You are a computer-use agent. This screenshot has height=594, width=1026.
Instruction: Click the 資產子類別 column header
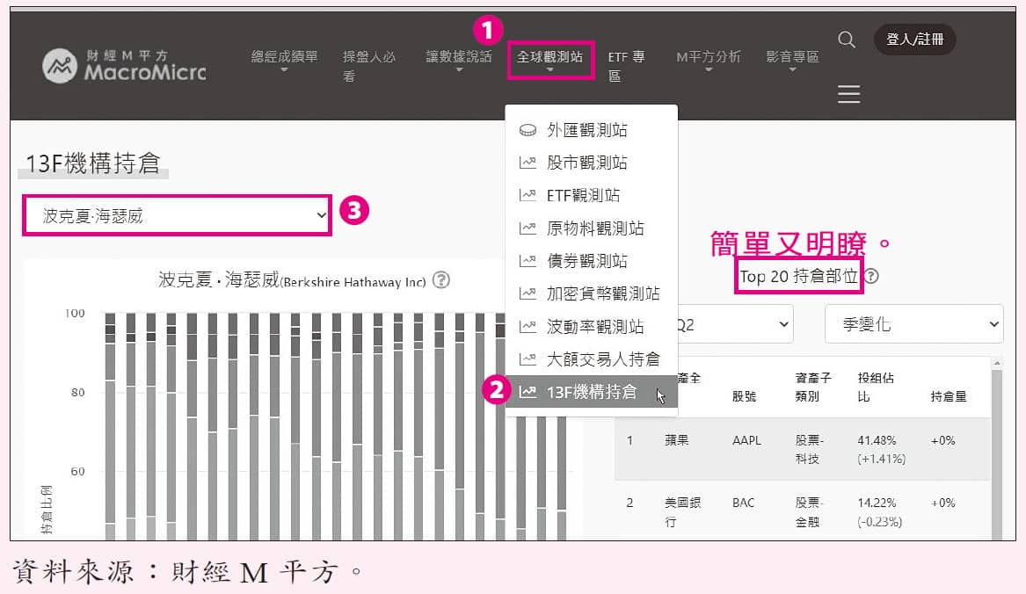813,387
